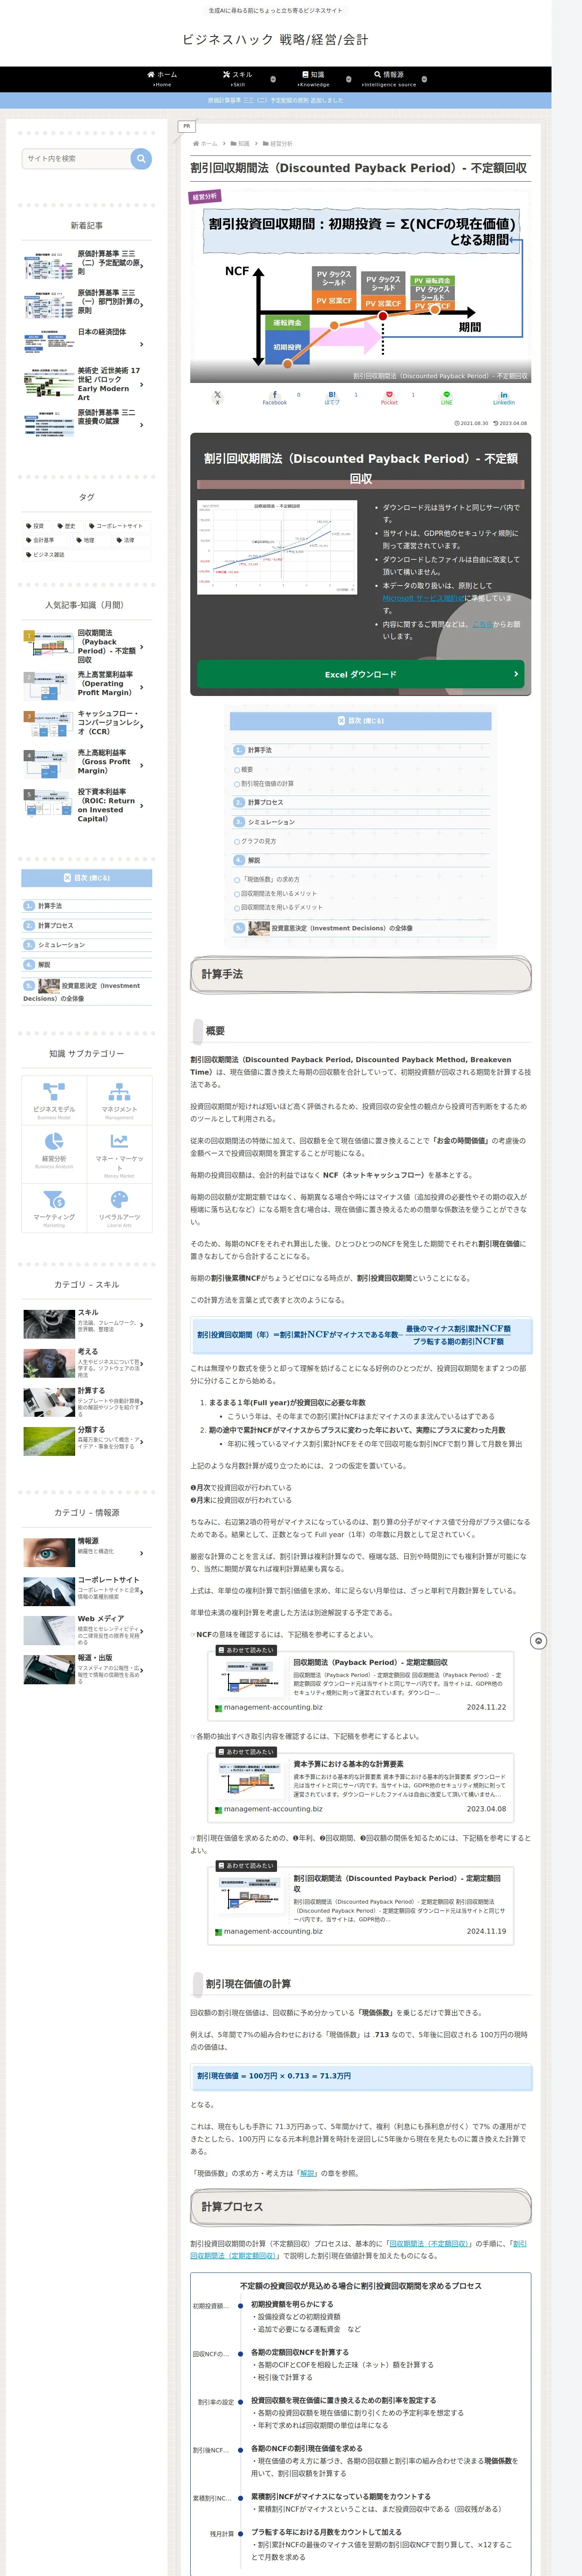582x2576 pixels.
Task: Open skill category 分類する
Action: click(x=87, y=1441)
